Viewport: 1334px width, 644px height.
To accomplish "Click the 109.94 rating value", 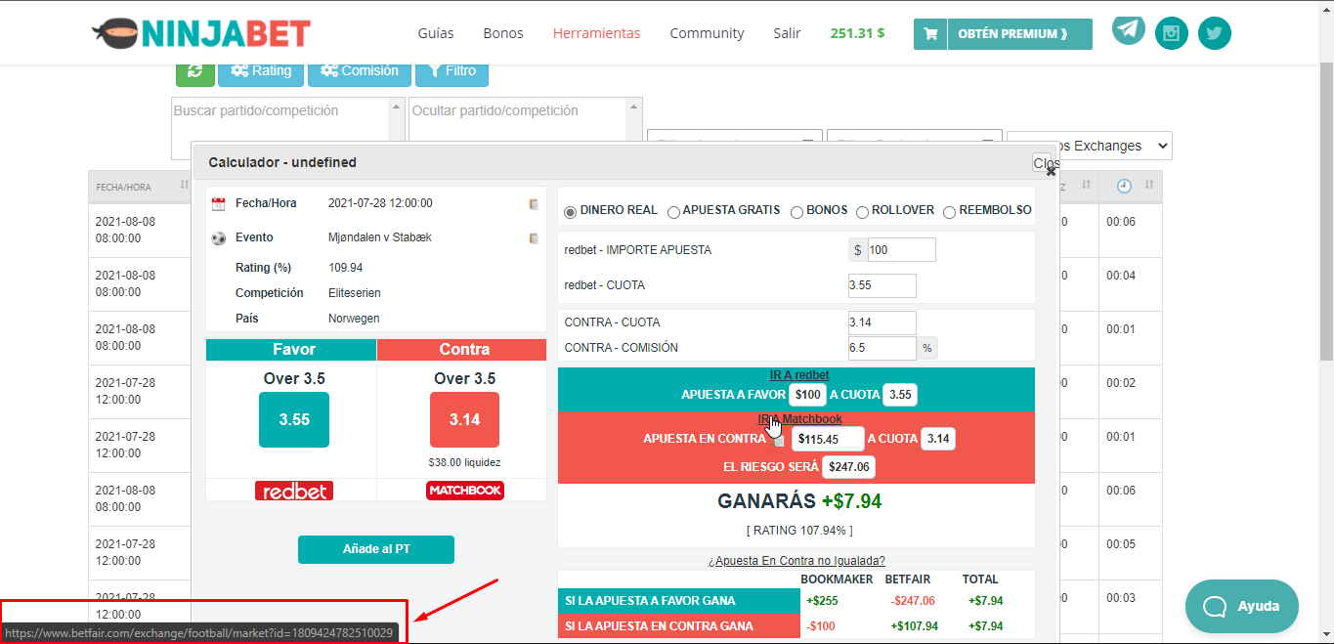I will tap(345, 267).
